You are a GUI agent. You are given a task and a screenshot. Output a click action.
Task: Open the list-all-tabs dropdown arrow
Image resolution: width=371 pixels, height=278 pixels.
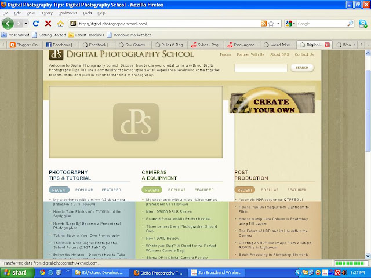click(368, 45)
